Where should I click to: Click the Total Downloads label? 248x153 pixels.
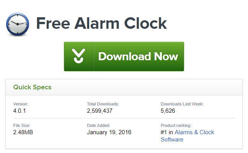coord(103,104)
